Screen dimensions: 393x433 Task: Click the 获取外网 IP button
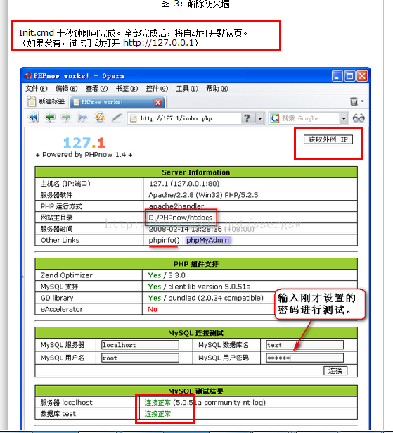pyautogui.click(x=328, y=139)
